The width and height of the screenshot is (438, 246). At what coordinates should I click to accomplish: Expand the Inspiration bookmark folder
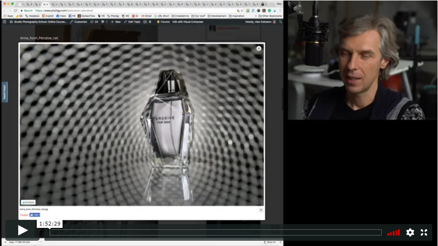[x=236, y=16]
